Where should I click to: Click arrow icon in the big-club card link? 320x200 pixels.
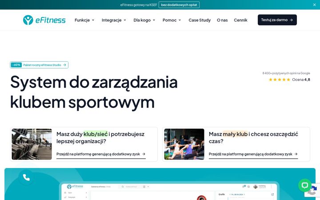coord(144,154)
